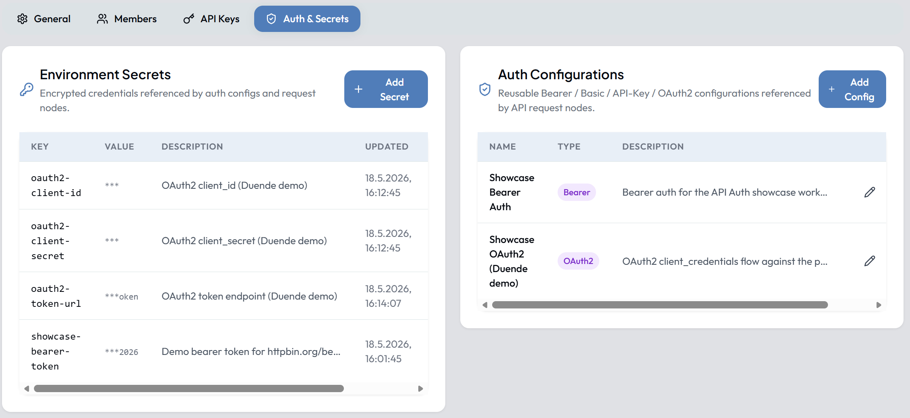Screen dimensions: 910x418
Task: Click the NAME column header
Action: click(x=503, y=147)
